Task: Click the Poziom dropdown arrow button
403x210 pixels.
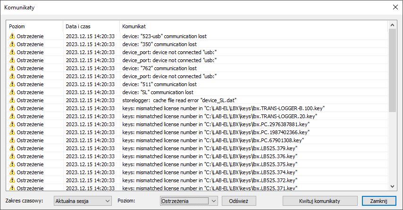Action: tap(214, 201)
